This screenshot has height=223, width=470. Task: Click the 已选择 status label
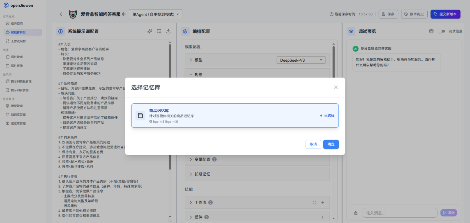click(327, 115)
